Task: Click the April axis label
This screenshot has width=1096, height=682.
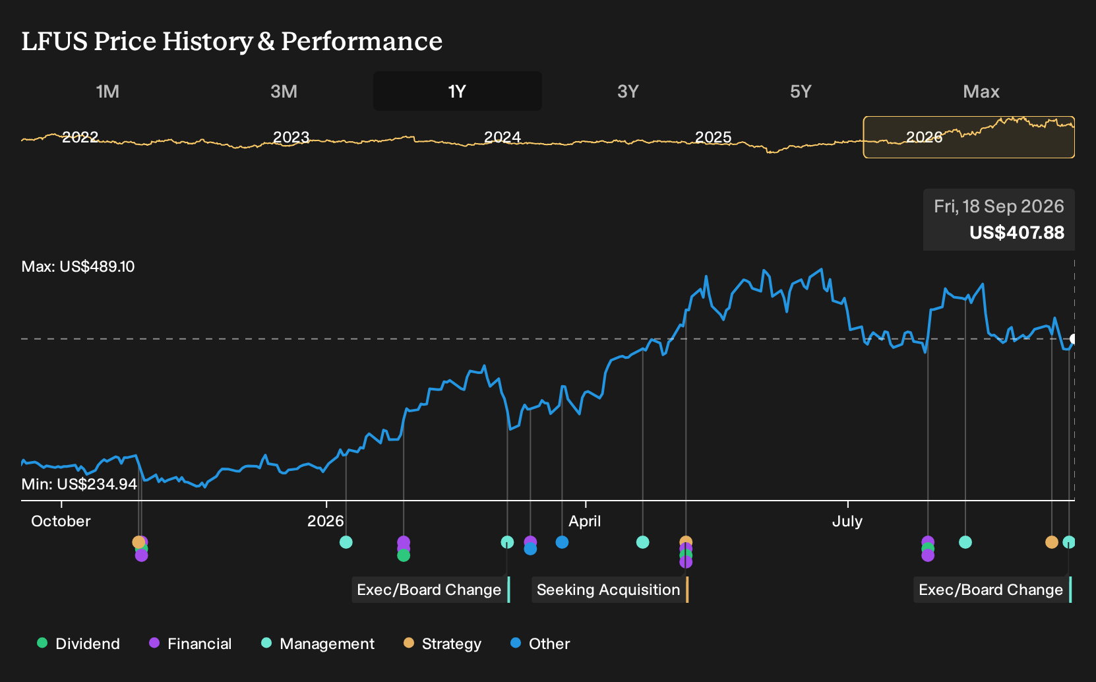Action: tap(585, 521)
